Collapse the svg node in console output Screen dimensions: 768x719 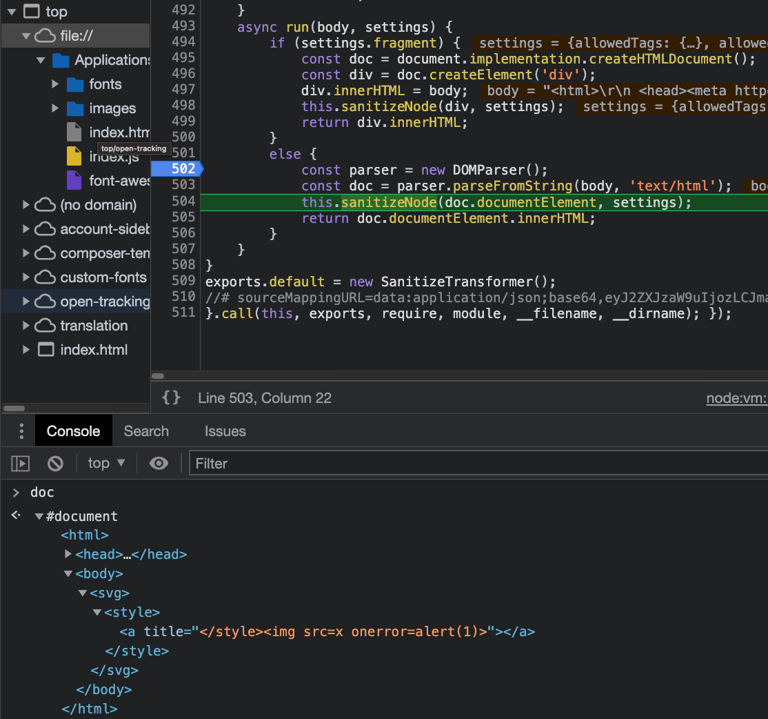pos(83,593)
